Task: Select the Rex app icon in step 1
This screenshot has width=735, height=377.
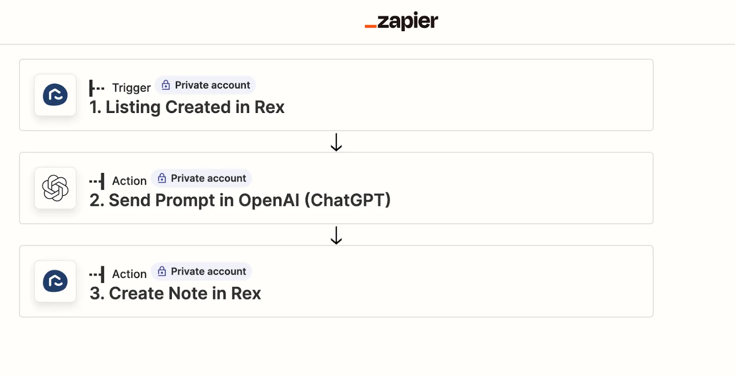Action: [x=55, y=95]
